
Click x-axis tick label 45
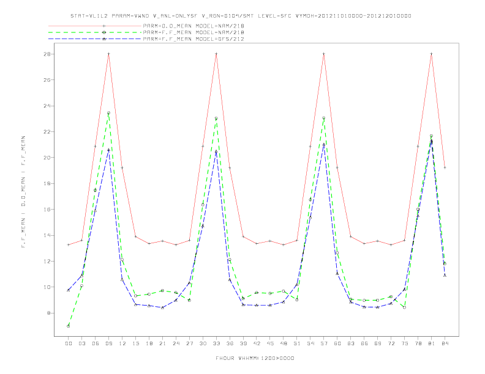[x=270, y=343]
